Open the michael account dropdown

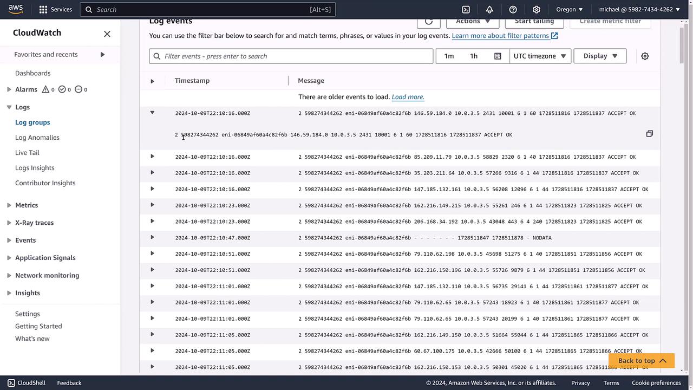tap(639, 9)
